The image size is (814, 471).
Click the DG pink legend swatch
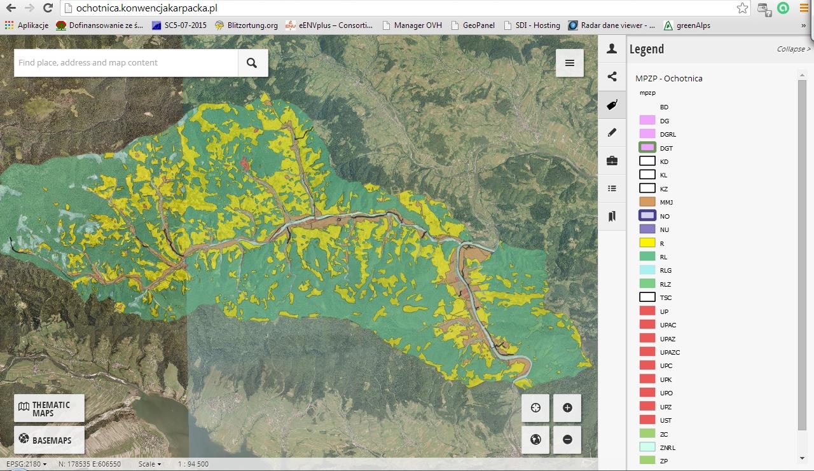647,120
